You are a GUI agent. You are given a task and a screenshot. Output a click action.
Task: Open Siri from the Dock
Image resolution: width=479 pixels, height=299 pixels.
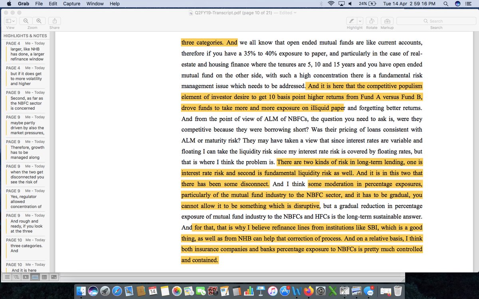point(93,291)
